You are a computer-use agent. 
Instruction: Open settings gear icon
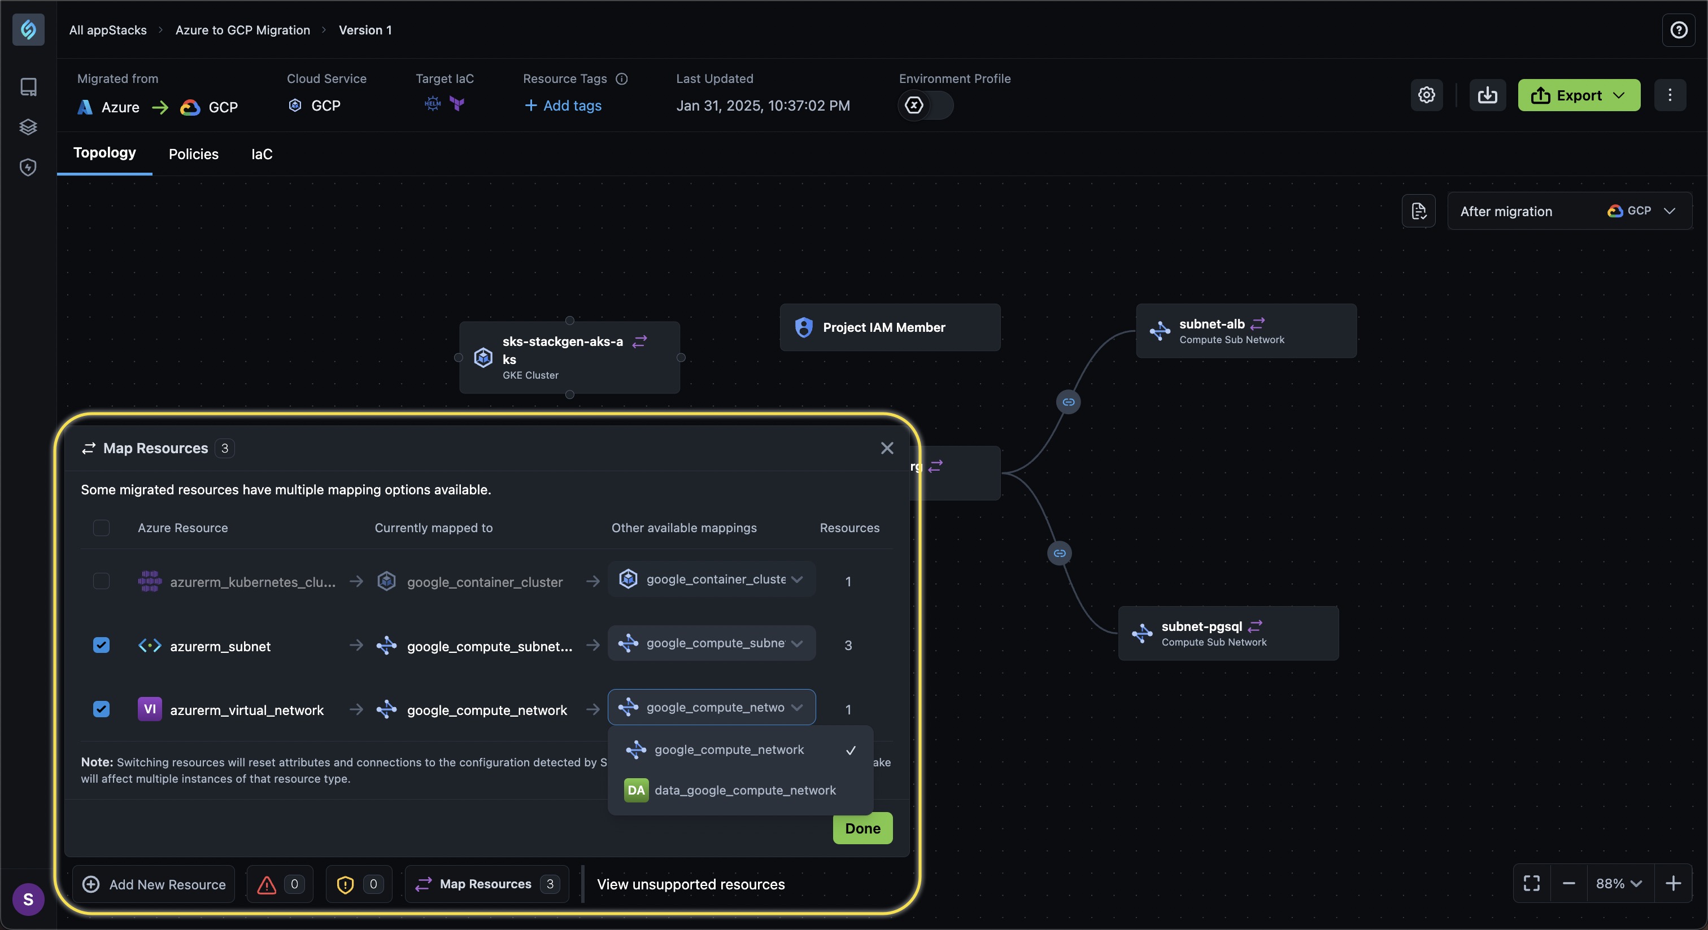(x=1426, y=95)
